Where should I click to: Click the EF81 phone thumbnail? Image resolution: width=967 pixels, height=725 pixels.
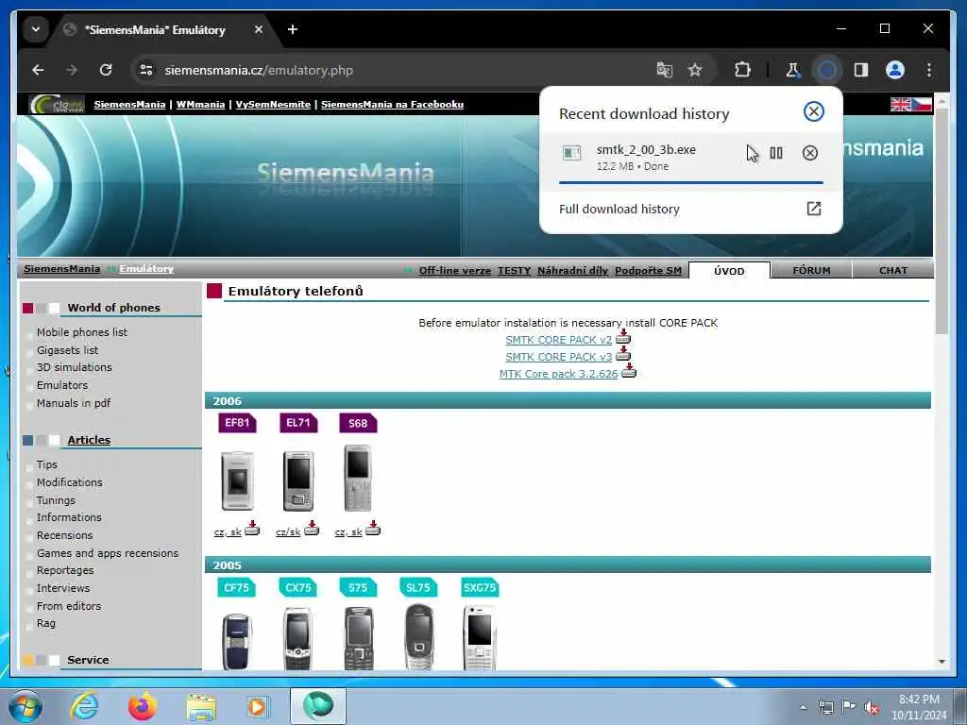(x=237, y=481)
